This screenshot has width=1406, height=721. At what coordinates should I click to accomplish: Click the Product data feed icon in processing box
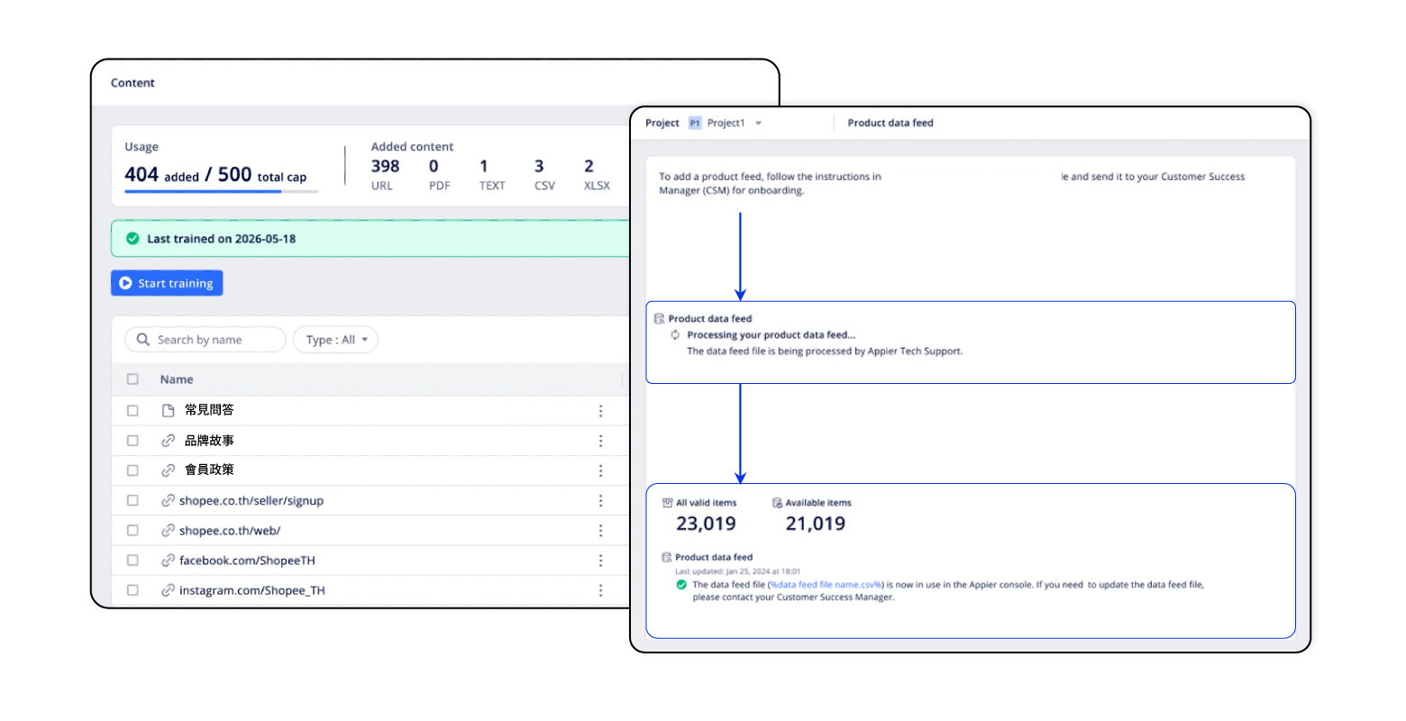point(659,319)
